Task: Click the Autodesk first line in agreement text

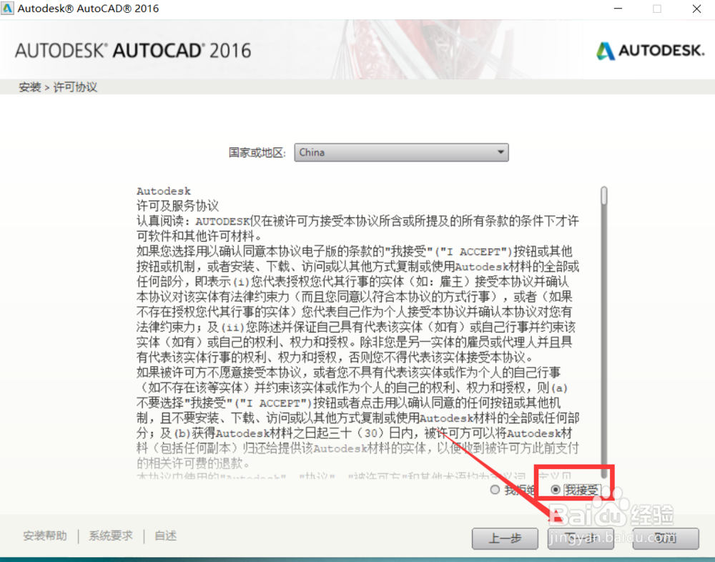Action: pos(164,191)
